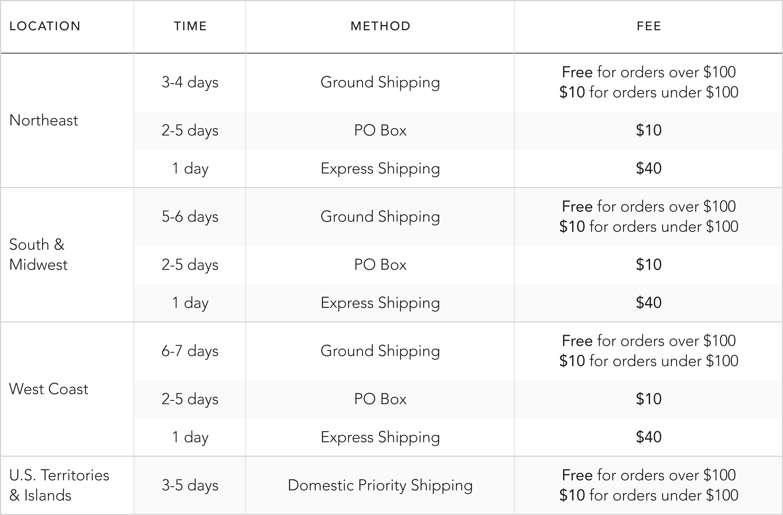Click Express Shipping in South & Midwest rows
This screenshot has width=783, height=515.
(380, 303)
